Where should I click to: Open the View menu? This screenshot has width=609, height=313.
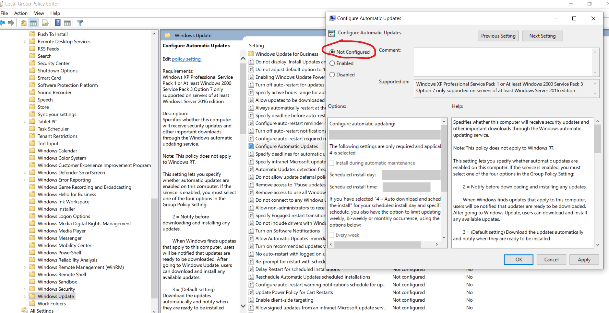39,13
